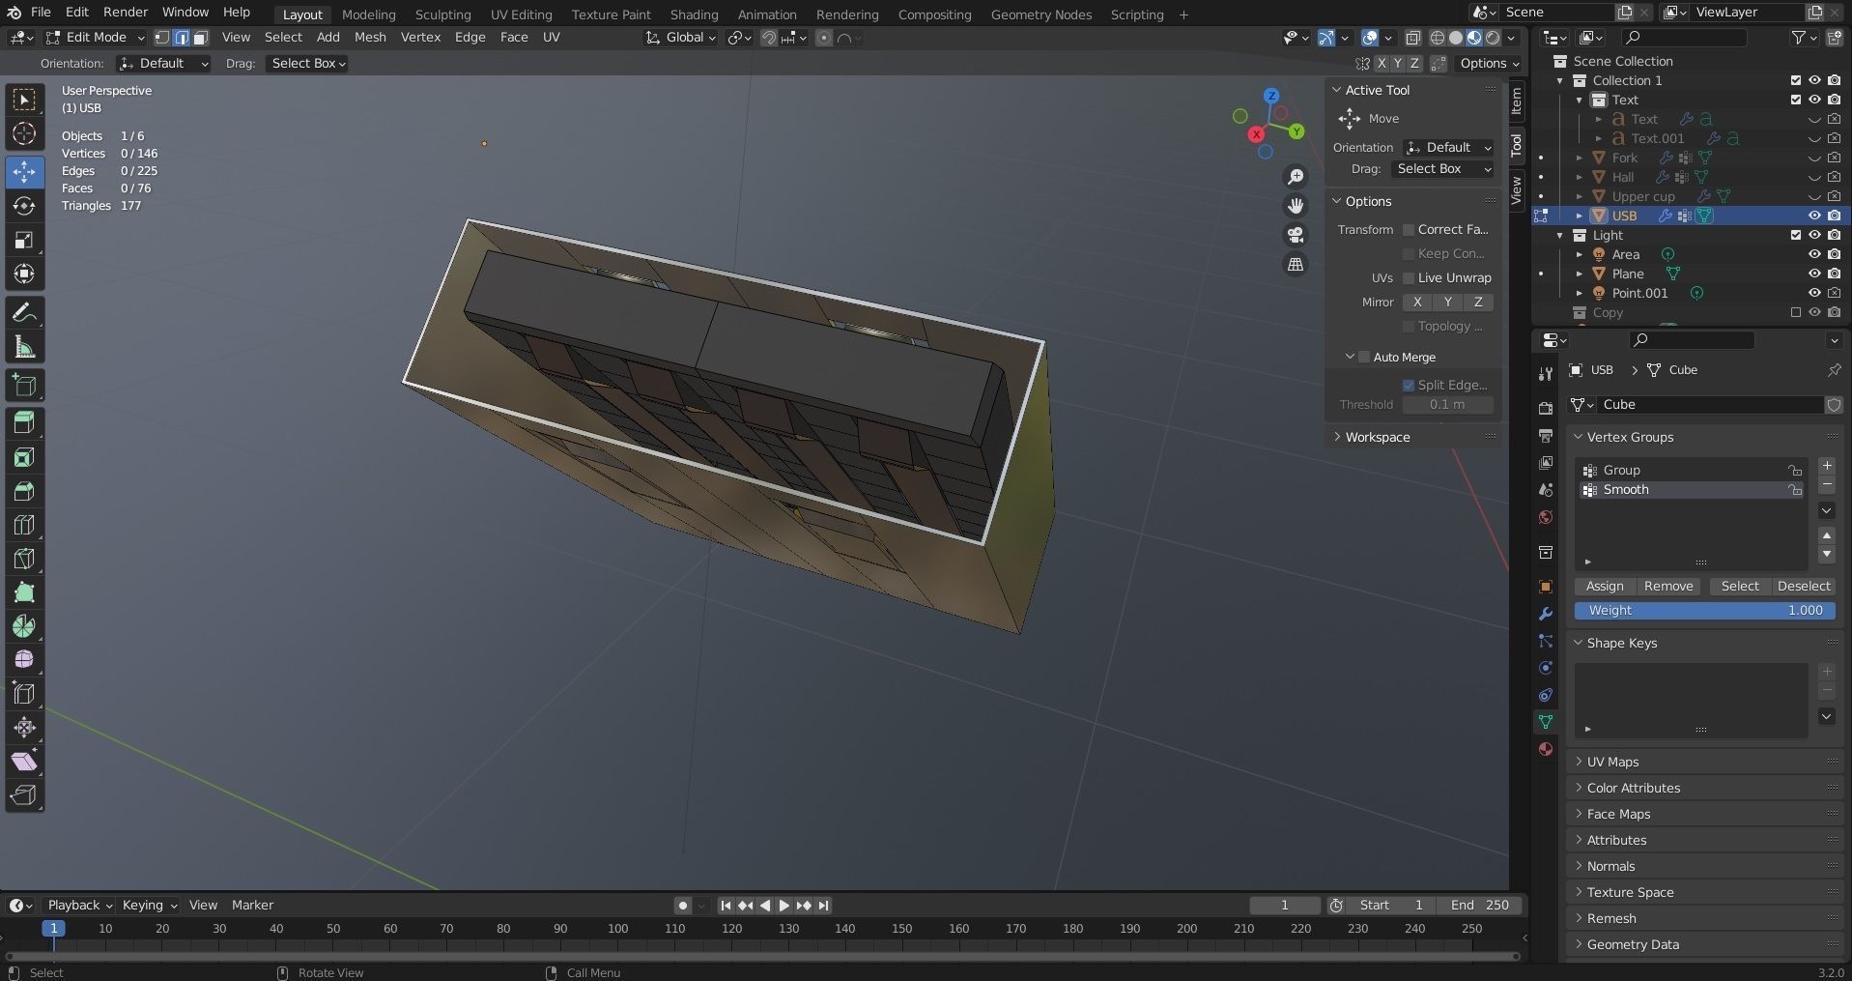Pick the Measure ruler tool
This screenshot has width=1852, height=981.
pyautogui.click(x=24, y=347)
